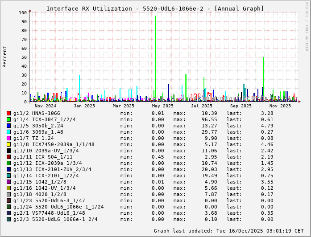This screenshot has width=311, height=237.
Task: Click the Graph last updated timestamp
Action: tap(229, 231)
